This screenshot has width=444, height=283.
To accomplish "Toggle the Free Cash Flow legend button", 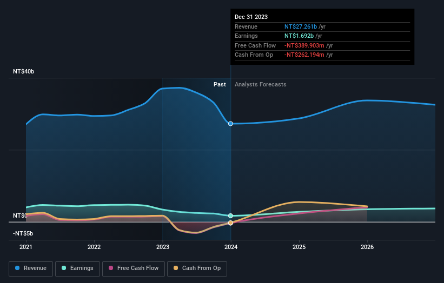I will point(134,268).
